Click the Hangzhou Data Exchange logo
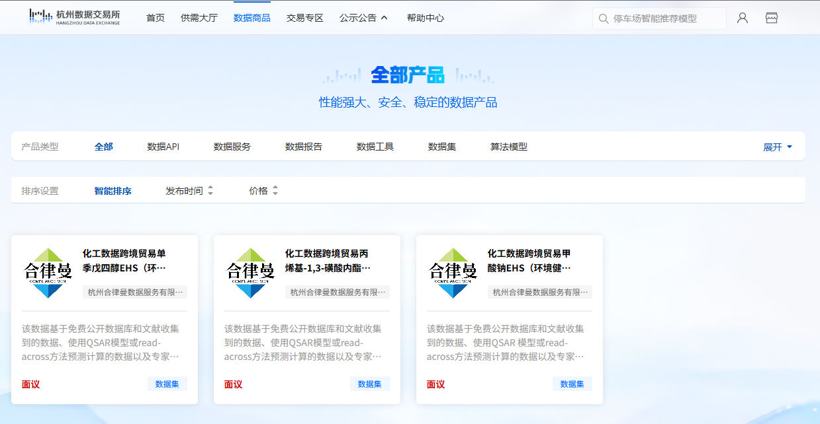Screen dimensions: 820x424 pyautogui.click(x=74, y=17)
